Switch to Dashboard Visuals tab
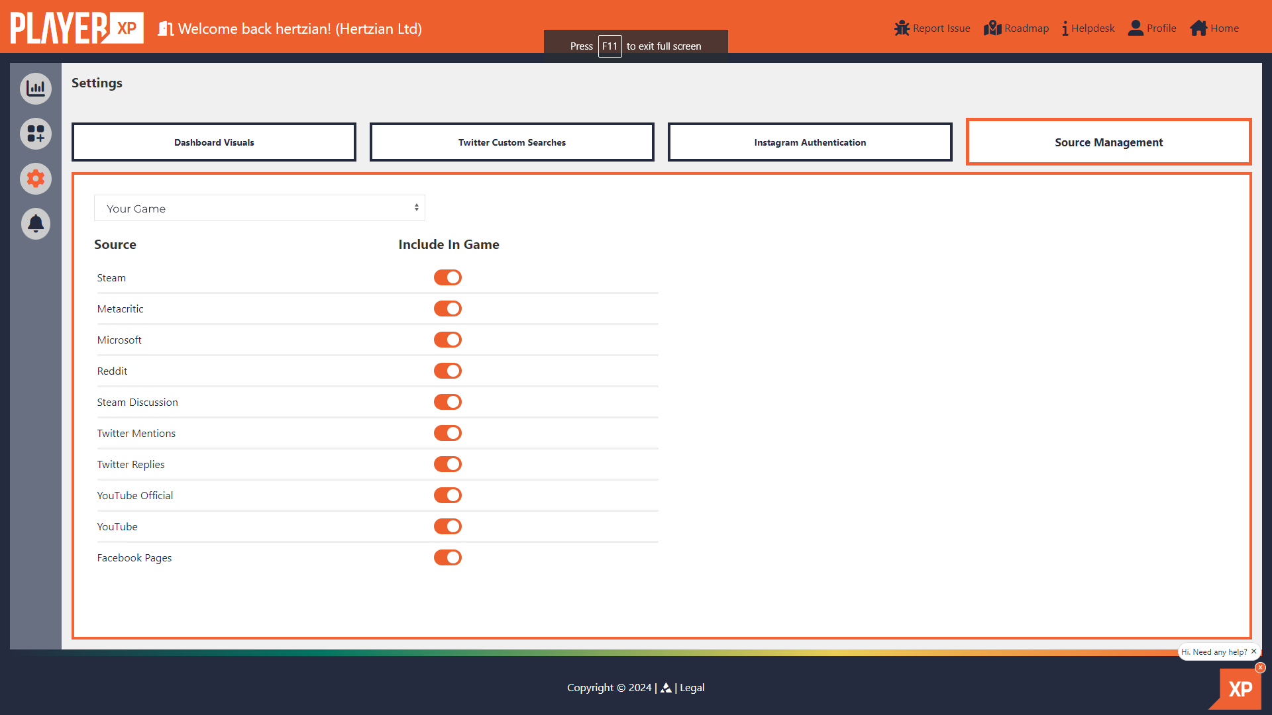This screenshot has height=715, width=1272. [214, 142]
